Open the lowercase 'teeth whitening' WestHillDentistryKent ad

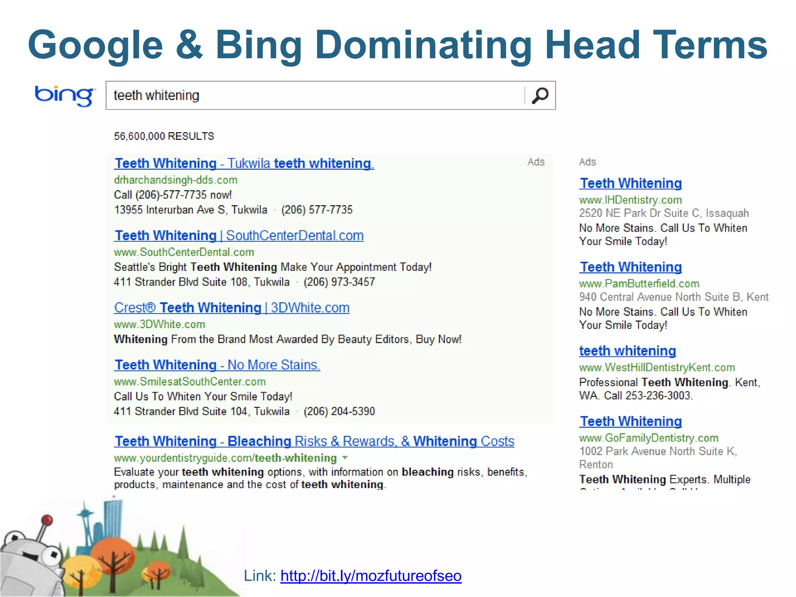[627, 351]
